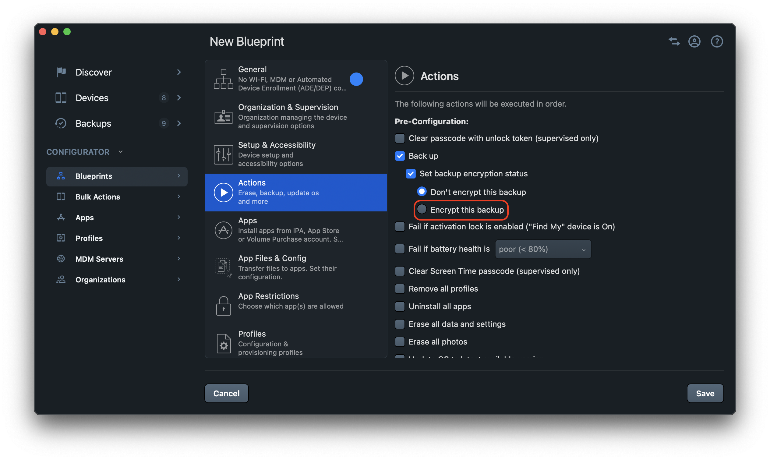Collapse the CONFIGURATOR sidebar section
The image size is (770, 460).
120,152
